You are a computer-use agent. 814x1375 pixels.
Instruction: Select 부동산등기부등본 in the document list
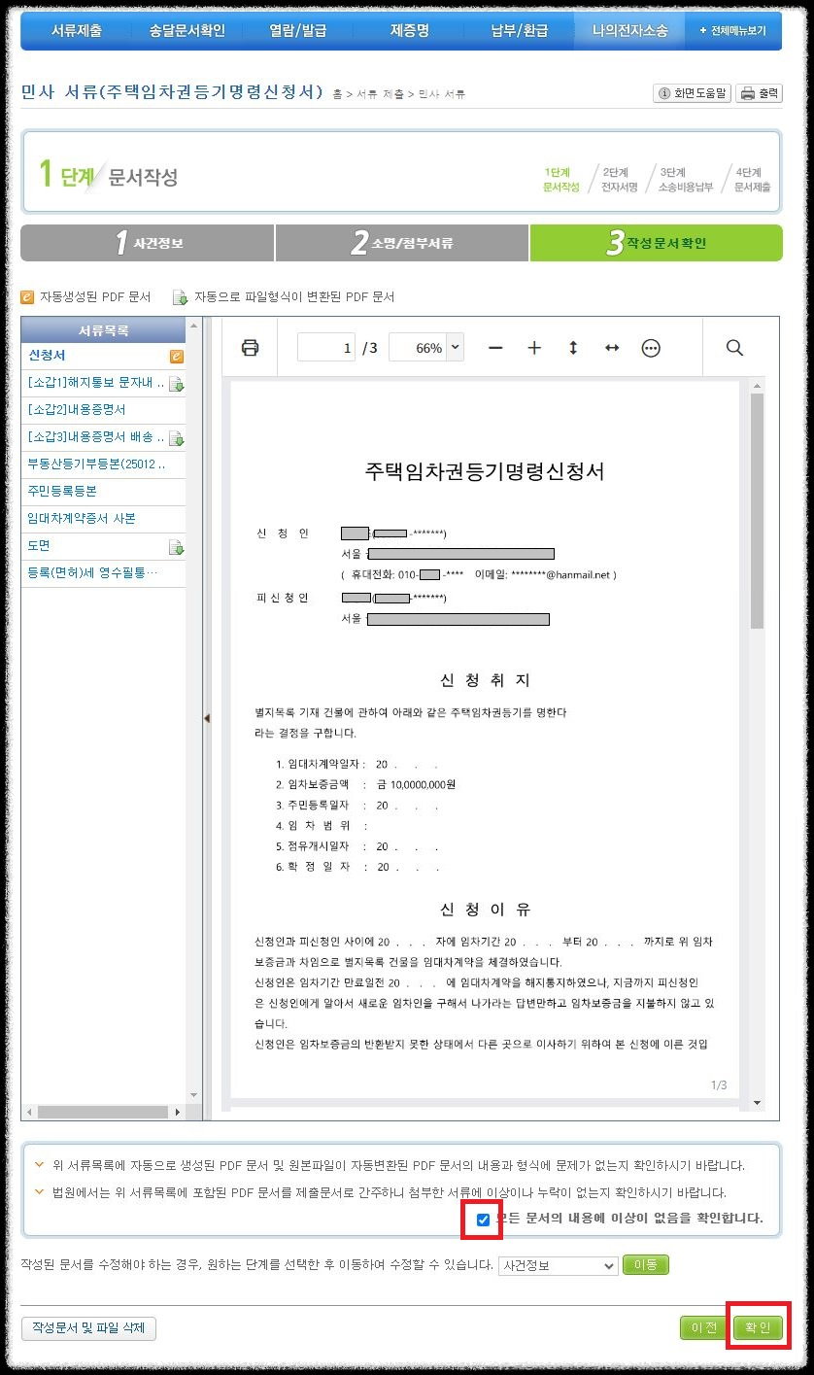point(96,464)
